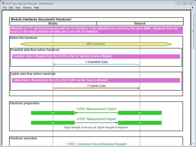Click the 'Handover execution' heading
This screenshot has height=147, width=196.
23,138
